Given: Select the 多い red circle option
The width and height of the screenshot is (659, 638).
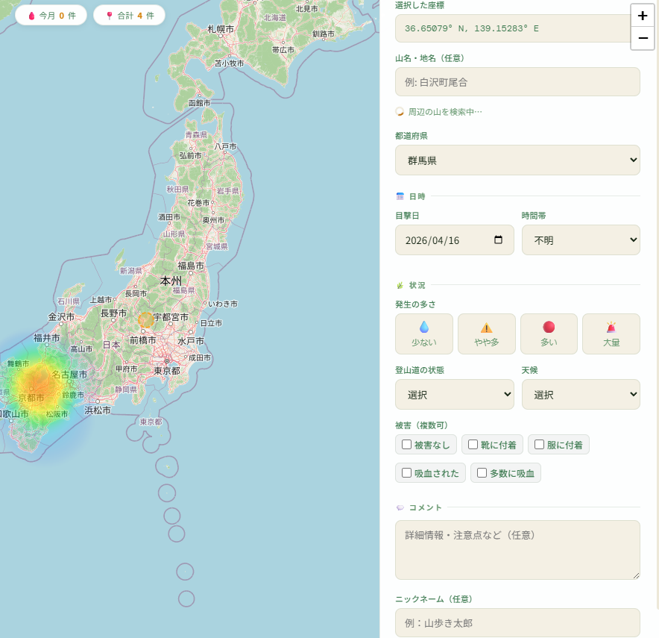Looking at the screenshot, I should click(549, 334).
